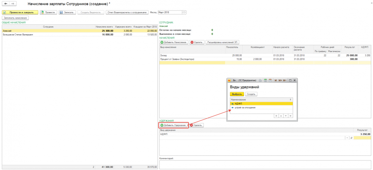The height and width of the screenshot is (170, 373).
Task: Jump to last item in dialog list
Action: point(290,116)
